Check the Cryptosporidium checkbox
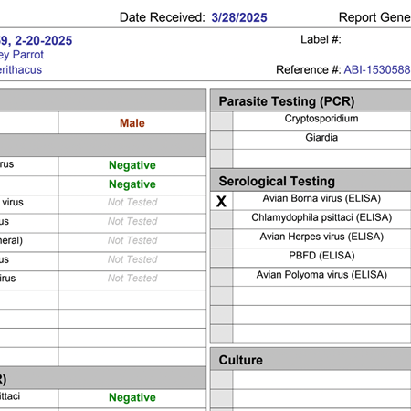 point(221,121)
